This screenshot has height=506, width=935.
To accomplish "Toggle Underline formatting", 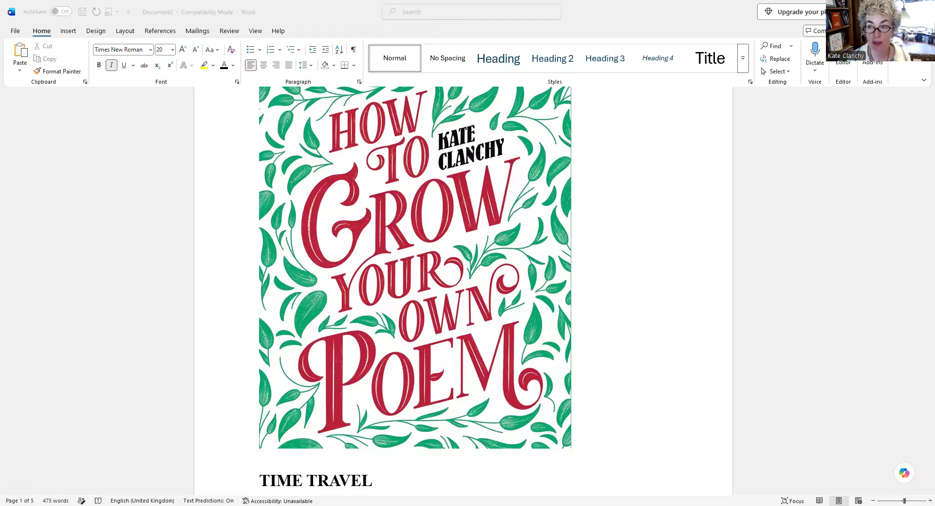I will point(124,65).
